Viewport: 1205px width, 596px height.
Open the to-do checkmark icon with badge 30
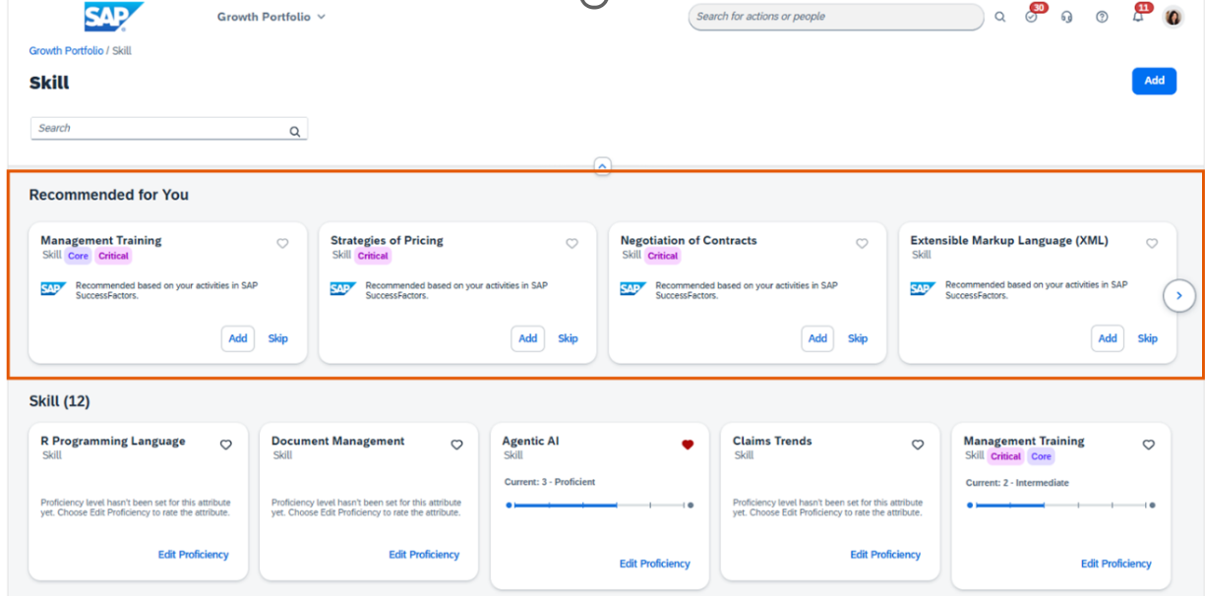1031,17
